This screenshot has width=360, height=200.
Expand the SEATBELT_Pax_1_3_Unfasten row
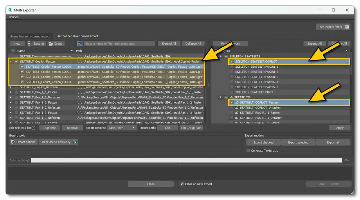(11, 118)
